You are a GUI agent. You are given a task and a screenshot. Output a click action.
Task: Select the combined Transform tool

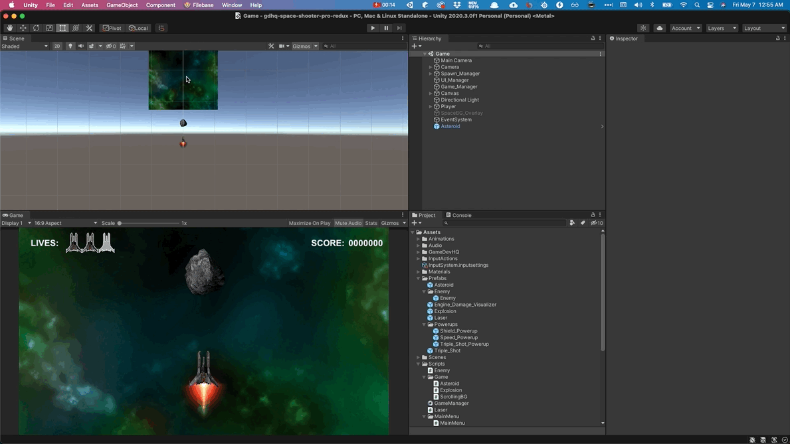[x=76, y=28]
